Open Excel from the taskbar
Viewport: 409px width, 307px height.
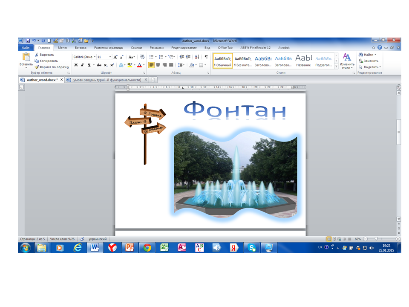164,247
